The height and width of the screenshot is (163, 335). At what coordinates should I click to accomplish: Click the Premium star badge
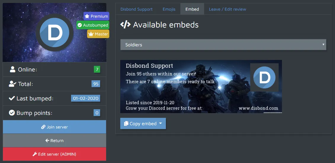[96, 16]
